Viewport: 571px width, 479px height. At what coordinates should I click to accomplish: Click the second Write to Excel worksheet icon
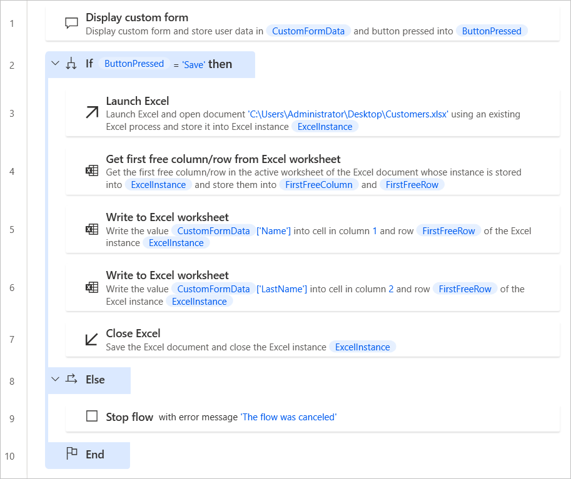pos(91,287)
